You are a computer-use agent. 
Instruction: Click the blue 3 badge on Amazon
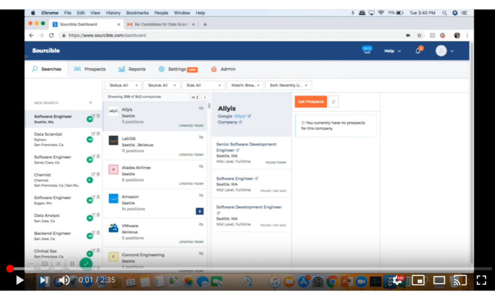point(200,211)
